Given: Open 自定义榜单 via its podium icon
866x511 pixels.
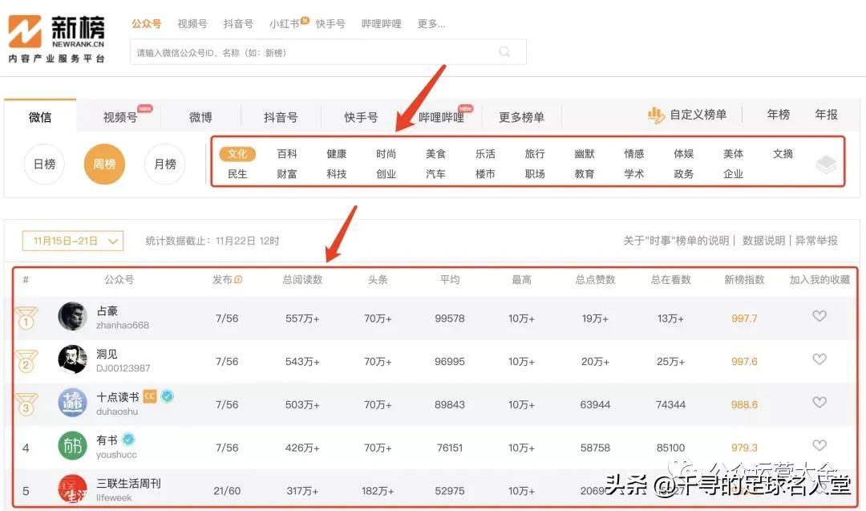Looking at the screenshot, I should coord(655,115).
